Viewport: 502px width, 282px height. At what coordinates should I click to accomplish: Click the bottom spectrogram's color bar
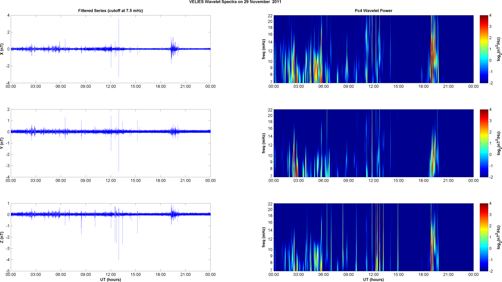(x=484, y=237)
